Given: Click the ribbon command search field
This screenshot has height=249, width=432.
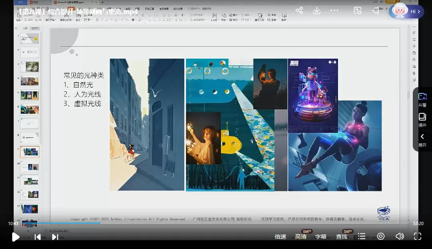Looking at the screenshot, I should click(x=200, y=9).
